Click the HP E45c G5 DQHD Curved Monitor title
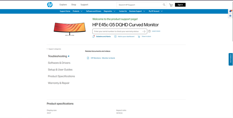 point(126,25)
